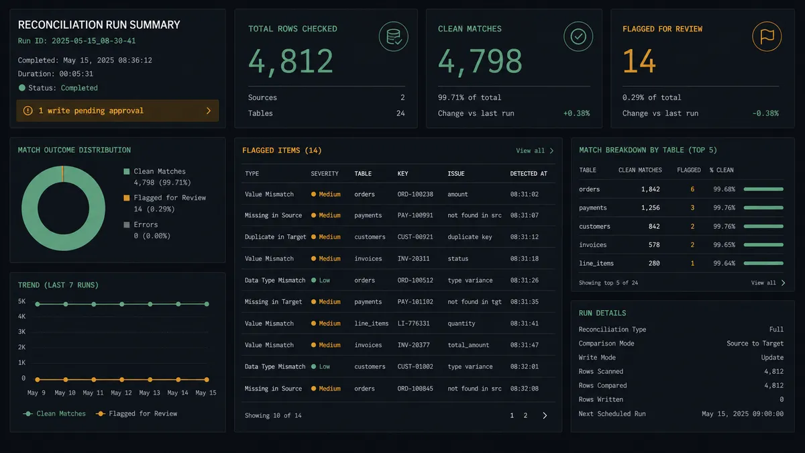
Task: Click the orders row in Match Breakdown
Action: 682,189
